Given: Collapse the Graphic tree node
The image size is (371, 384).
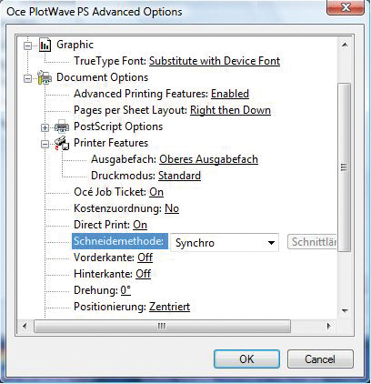Looking at the screenshot, I should coord(27,45).
